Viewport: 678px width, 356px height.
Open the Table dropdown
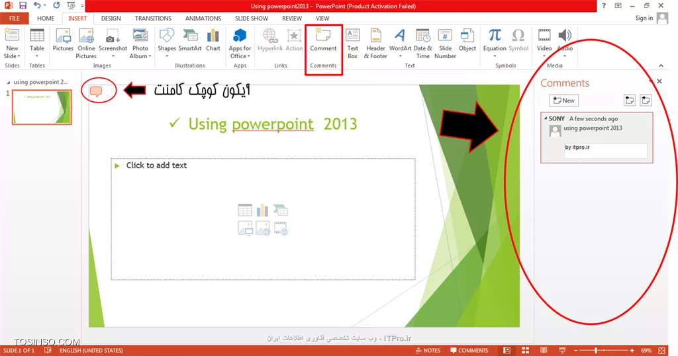click(x=37, y=56)
